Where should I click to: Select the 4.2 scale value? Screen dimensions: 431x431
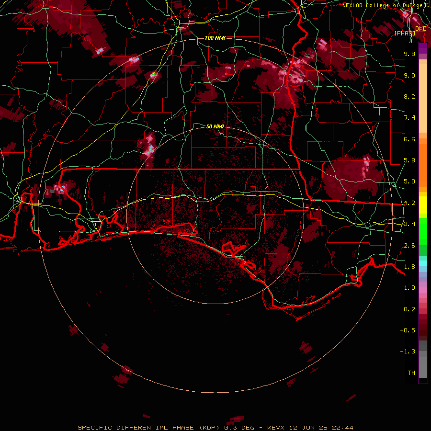409,203
